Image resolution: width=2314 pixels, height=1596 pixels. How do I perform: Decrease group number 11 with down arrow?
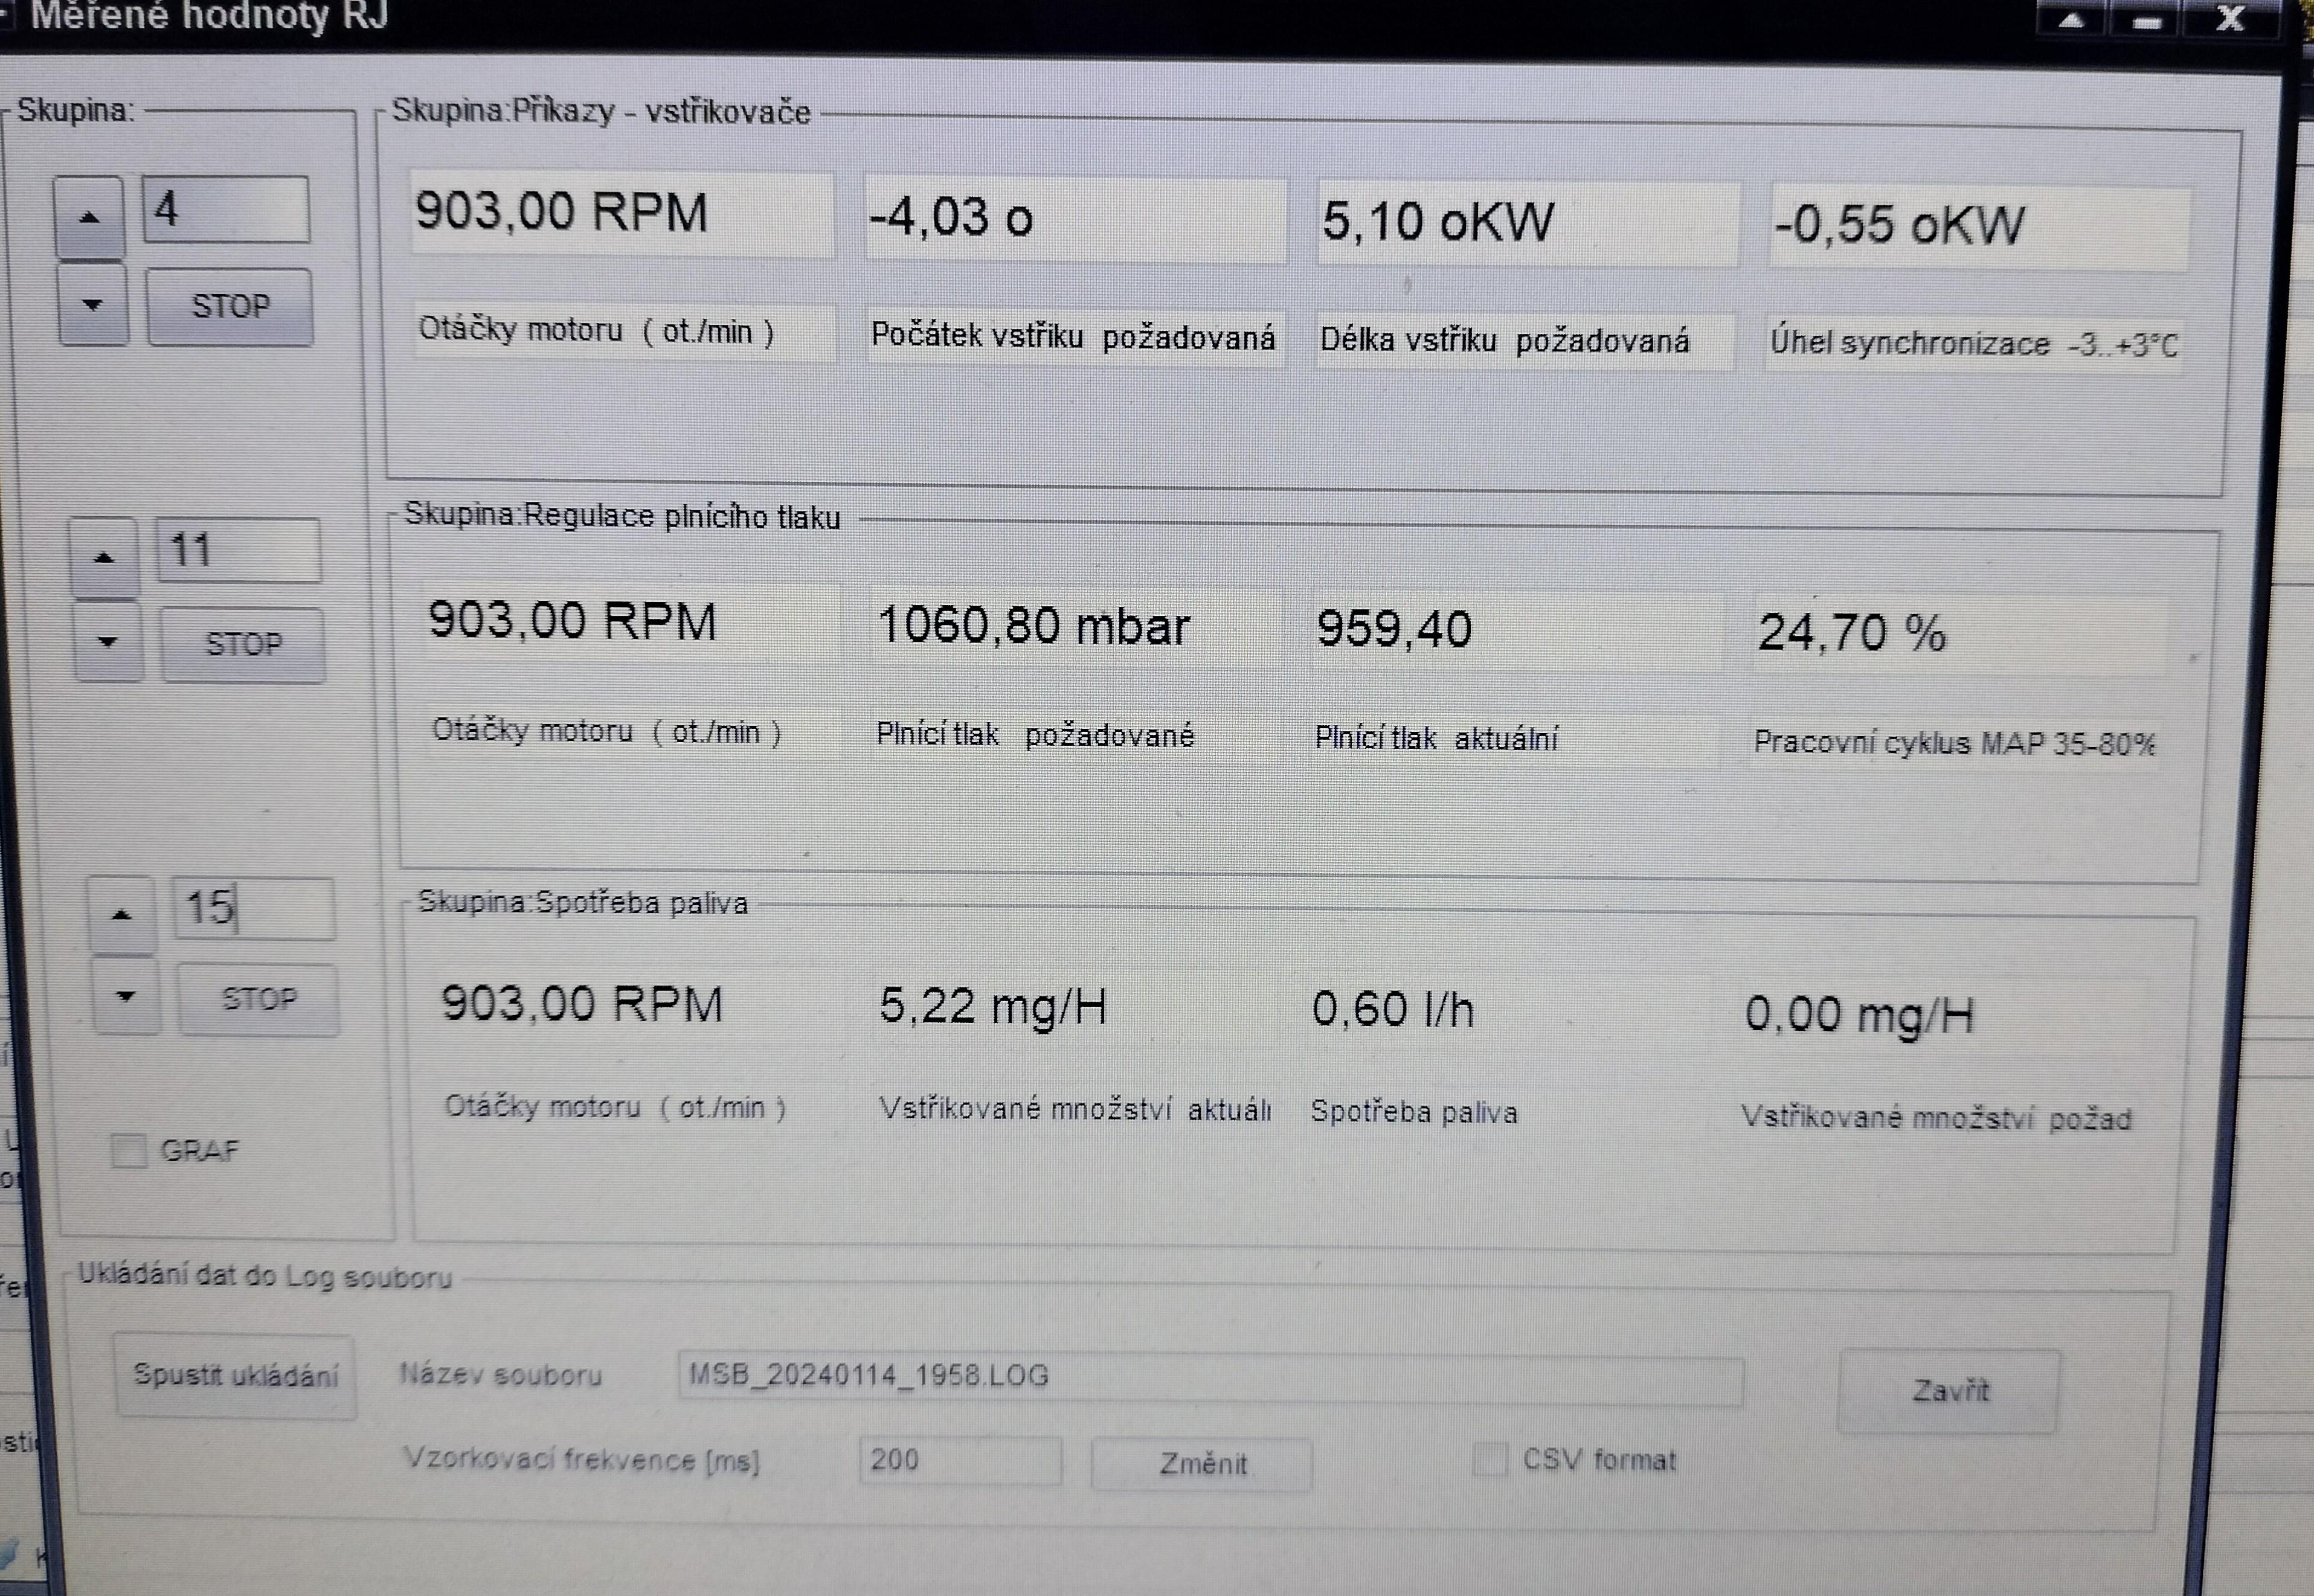pyautogui.click(x=108, y=642)
